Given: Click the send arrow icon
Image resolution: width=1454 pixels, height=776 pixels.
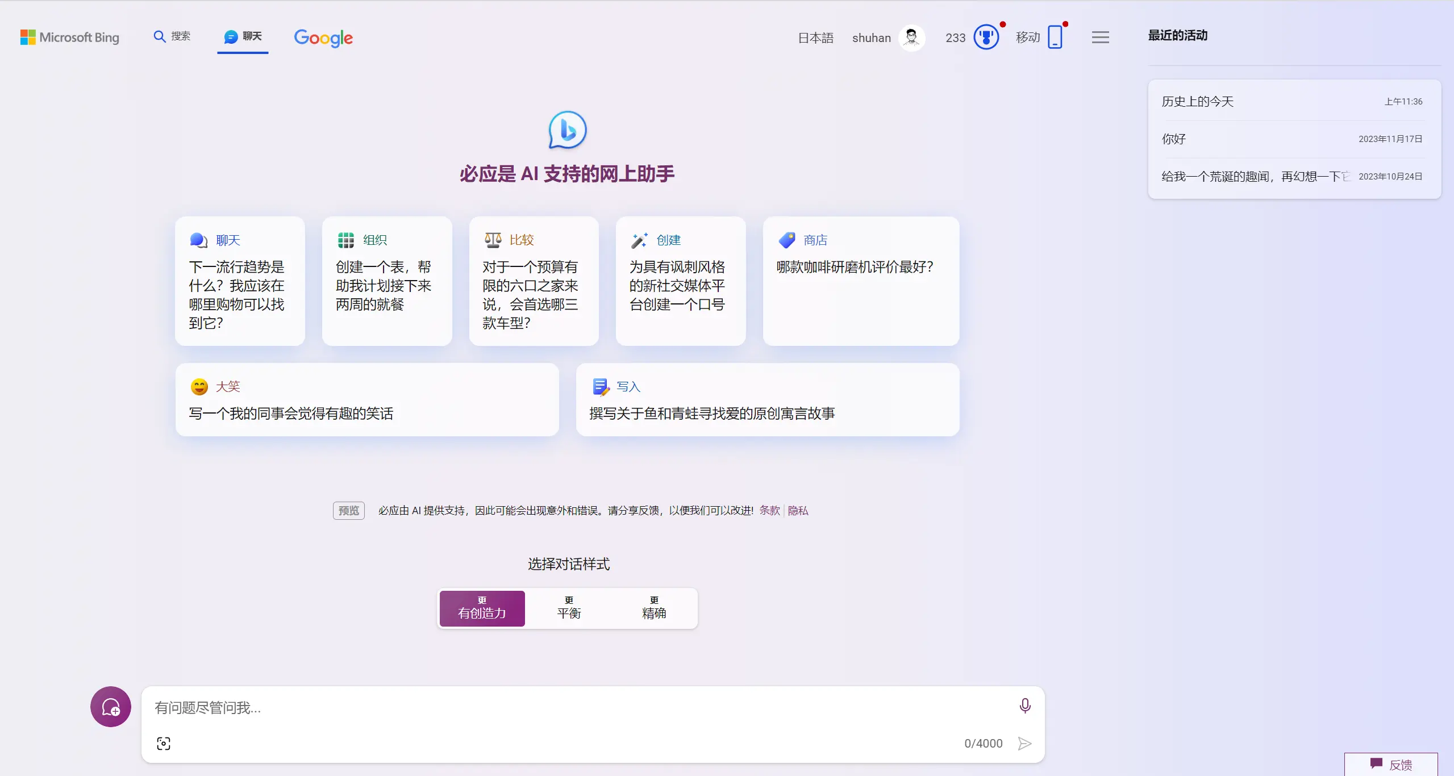Looking at the screenshot, I should (1024, 744).
